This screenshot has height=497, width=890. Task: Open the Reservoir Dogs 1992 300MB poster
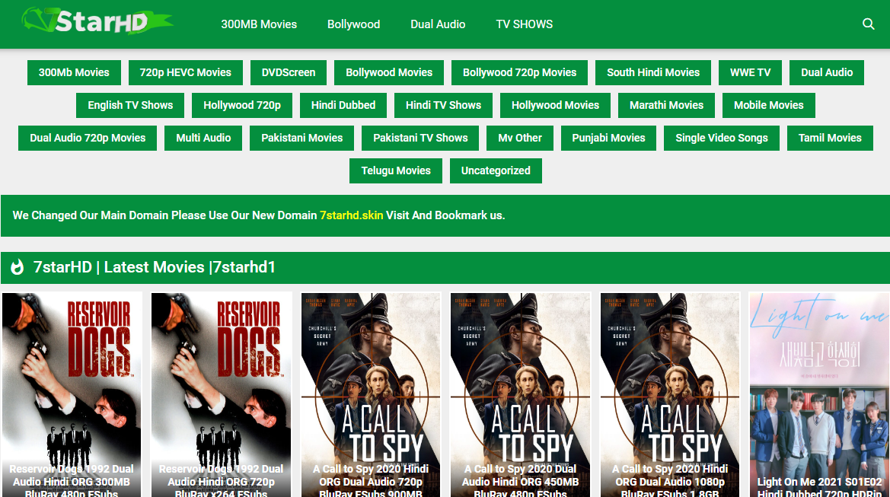pos(72,395)
